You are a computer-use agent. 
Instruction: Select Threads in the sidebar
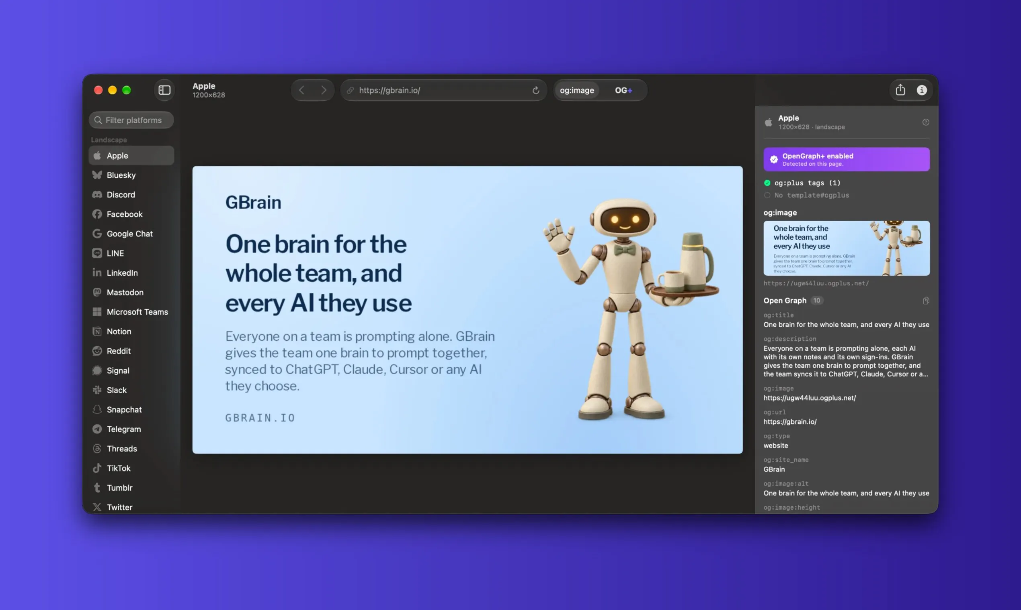pos(131,448)
